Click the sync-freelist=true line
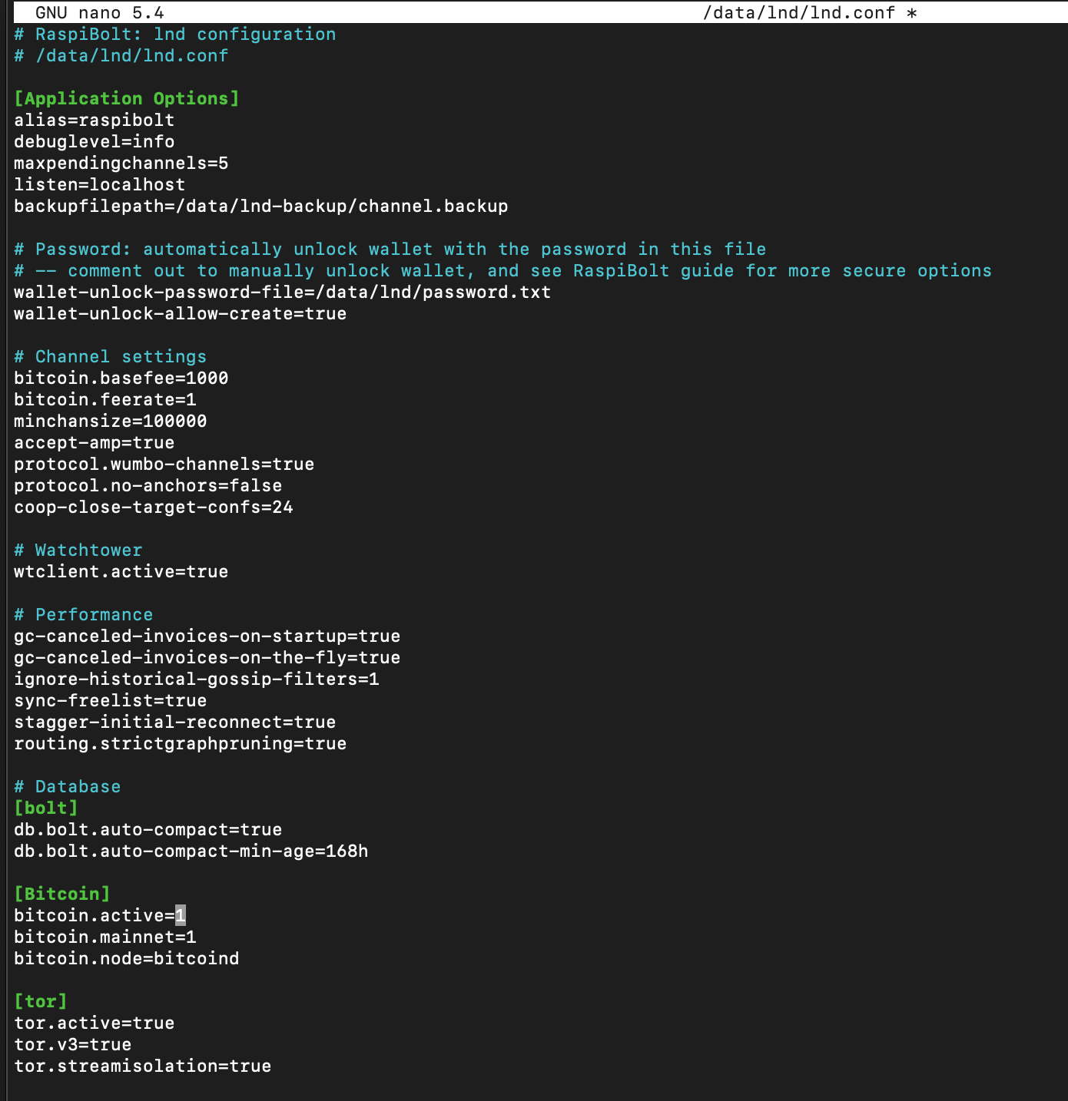This screenshot has height=1101, width=1068. pyautogui.click(x=109, y=700)
